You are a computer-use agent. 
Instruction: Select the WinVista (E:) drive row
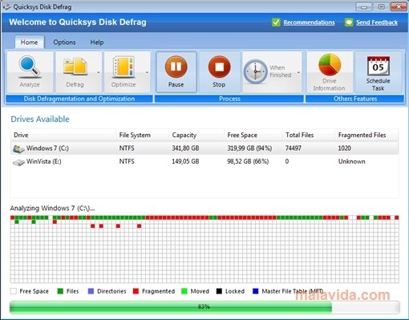tap(204, 161)
